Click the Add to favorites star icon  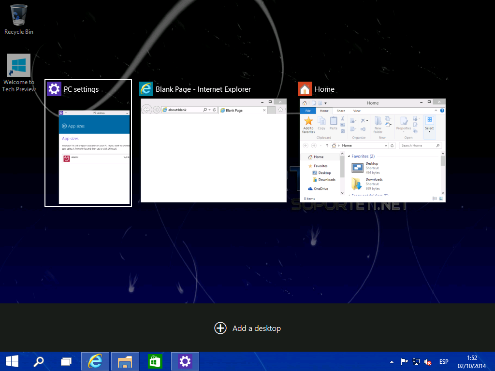tap(308, 121)
